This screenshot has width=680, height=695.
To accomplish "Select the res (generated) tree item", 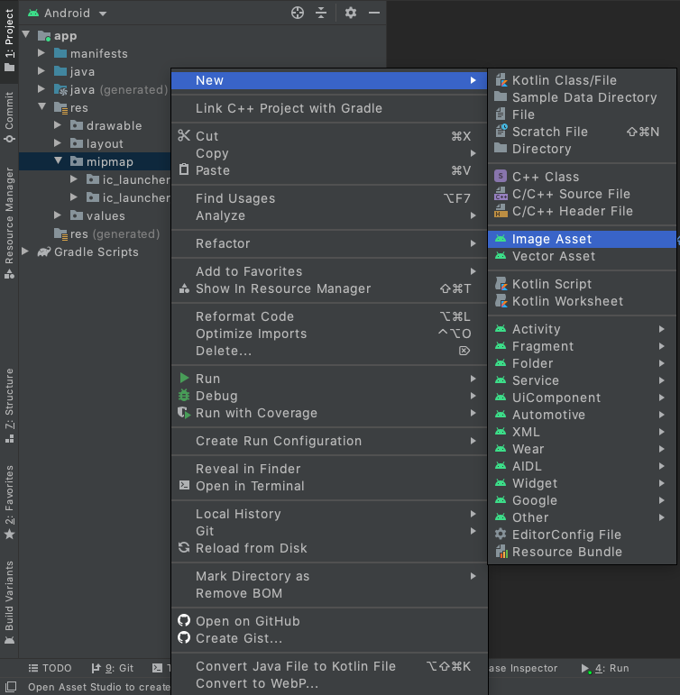I will [x=106, y=233].
